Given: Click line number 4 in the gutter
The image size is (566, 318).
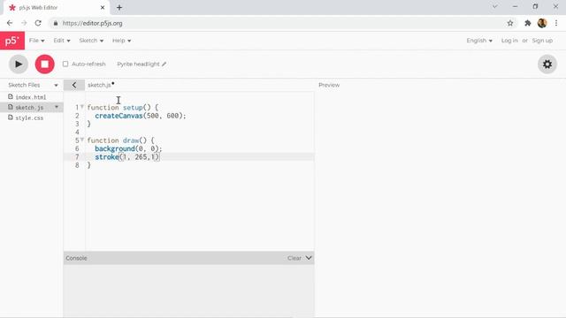Looking at the screenshot, I should [77, 132].
